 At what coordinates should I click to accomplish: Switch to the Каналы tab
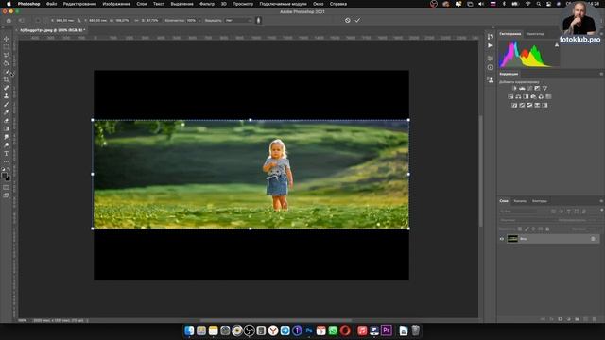[520, 201]
